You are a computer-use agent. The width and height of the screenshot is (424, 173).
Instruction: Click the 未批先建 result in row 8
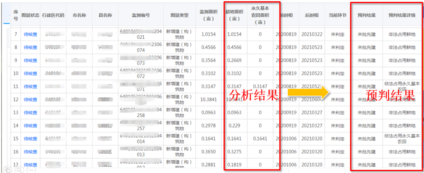pyautogui.click(x=366, y=47)
